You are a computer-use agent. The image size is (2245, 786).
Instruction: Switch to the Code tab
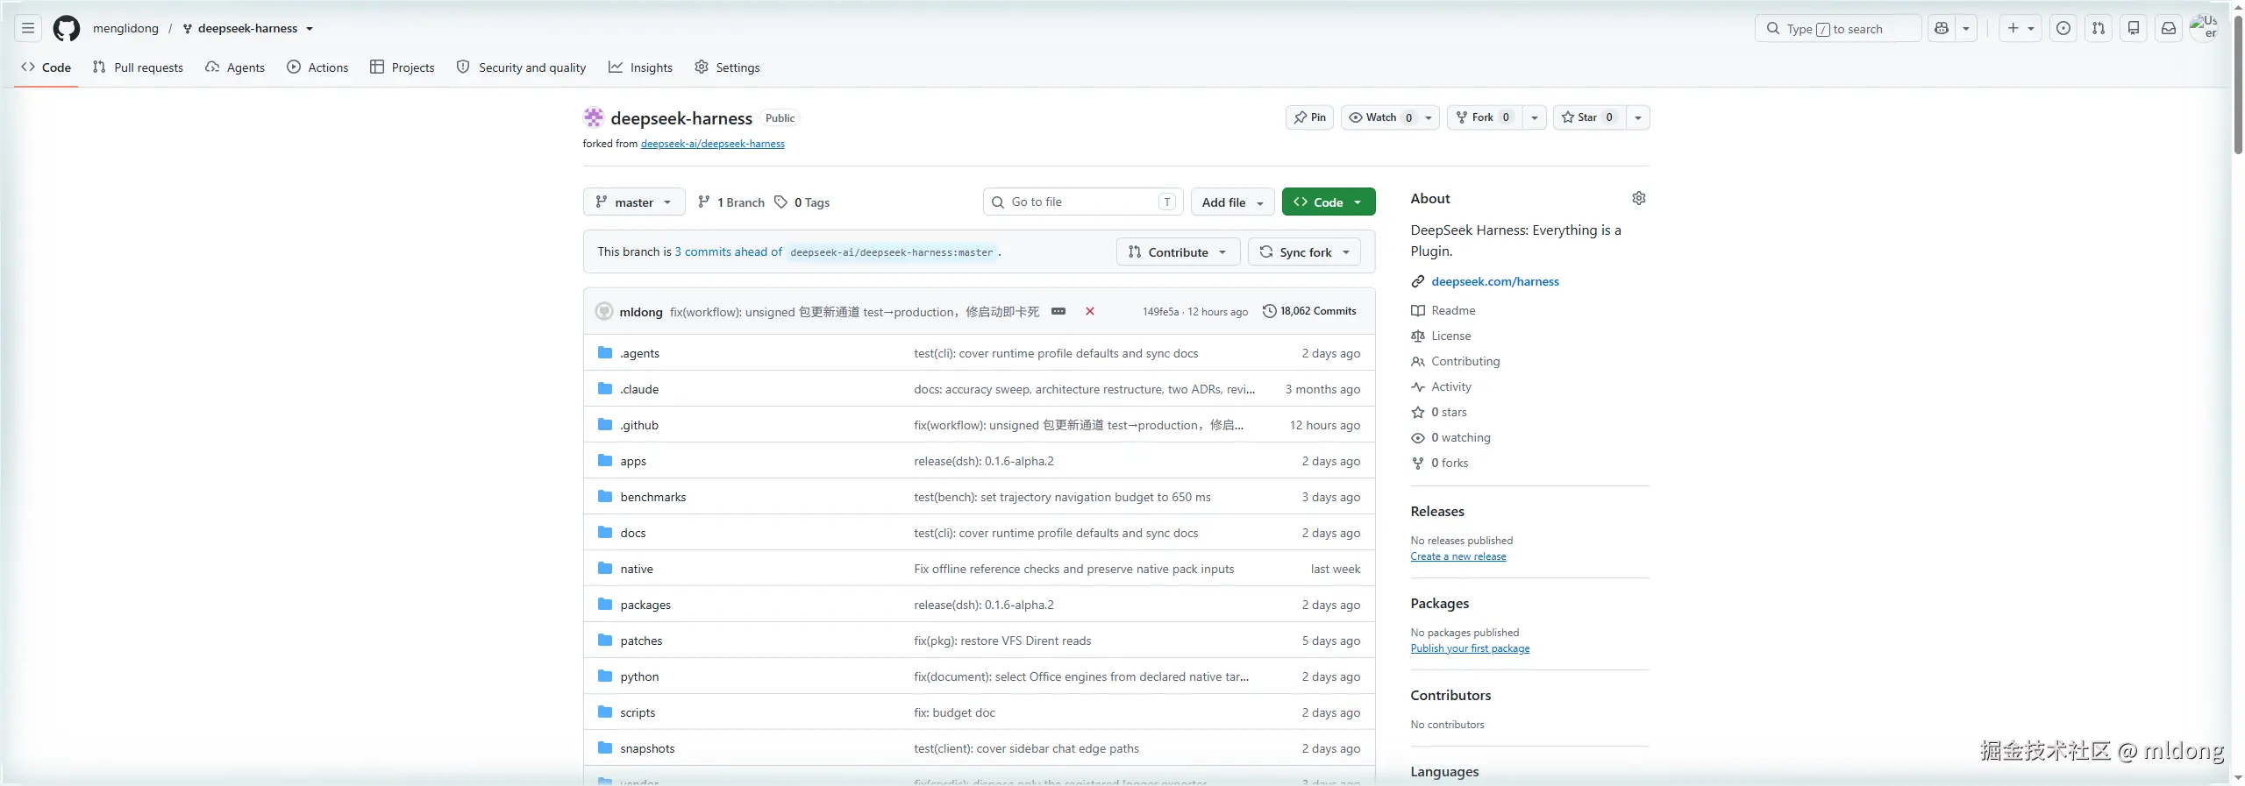pyautogui.click(x=46, y=67)
